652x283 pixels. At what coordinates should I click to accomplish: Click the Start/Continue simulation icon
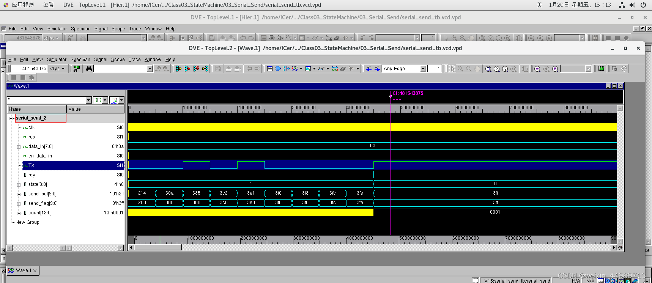(x=179, y=69)
